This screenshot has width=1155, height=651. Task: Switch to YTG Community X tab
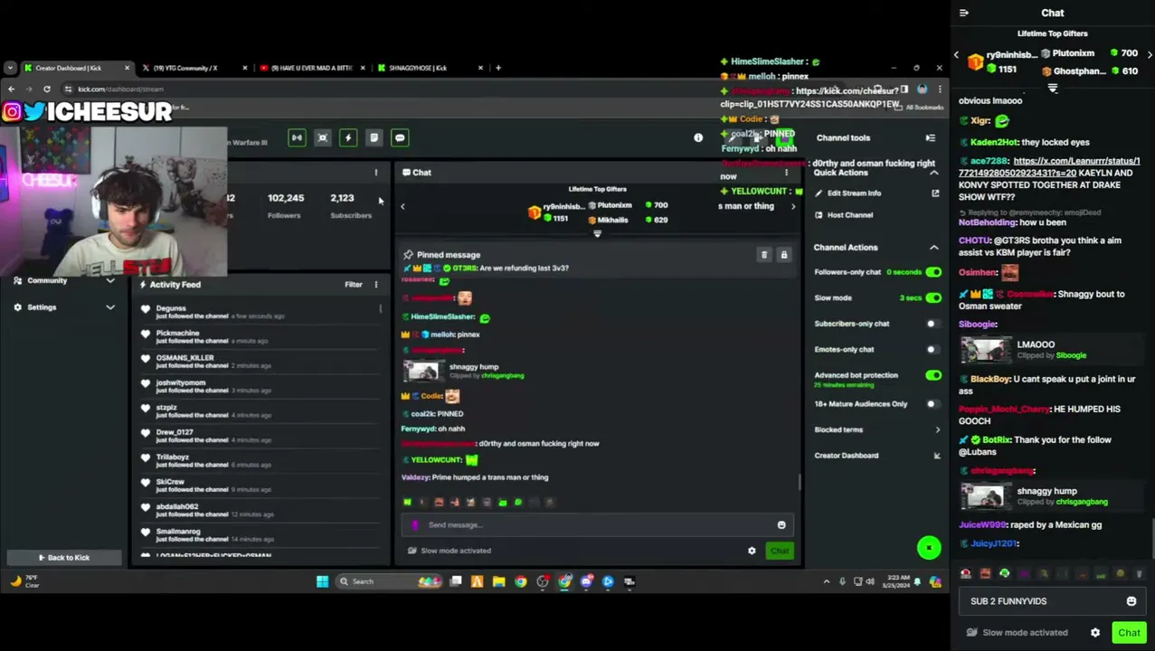click(192, 68)
